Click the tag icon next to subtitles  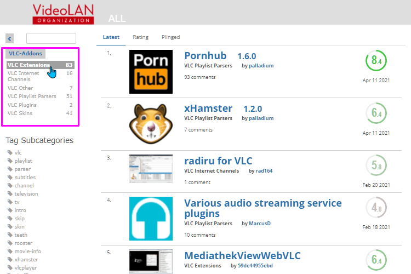point(10,177)
